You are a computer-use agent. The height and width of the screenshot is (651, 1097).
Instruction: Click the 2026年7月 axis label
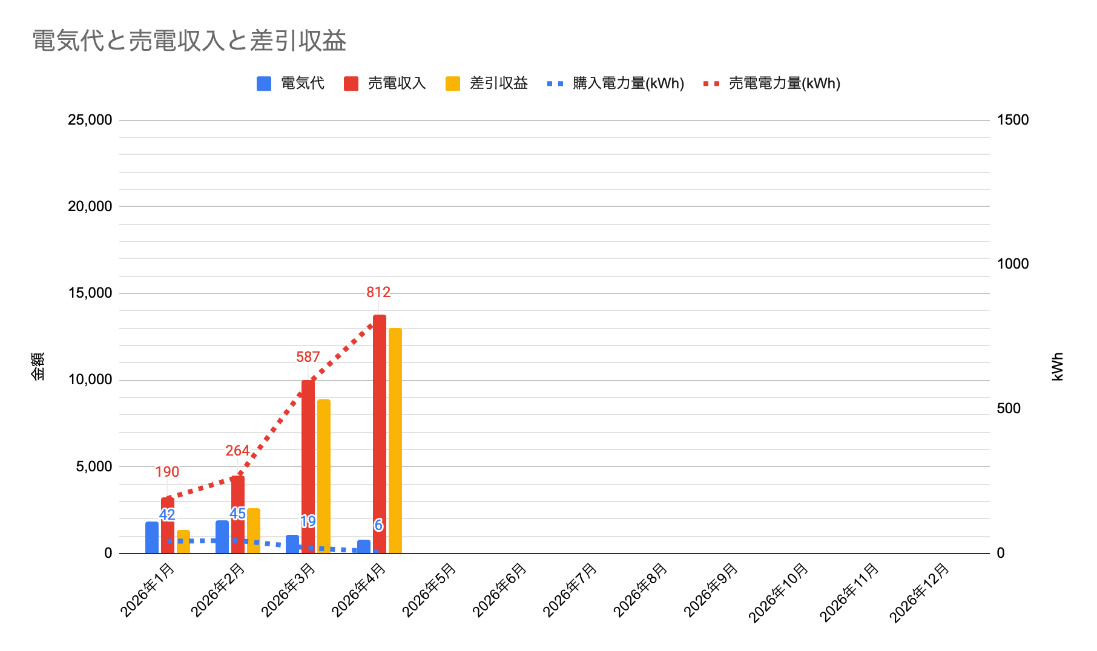pos(571,590)
